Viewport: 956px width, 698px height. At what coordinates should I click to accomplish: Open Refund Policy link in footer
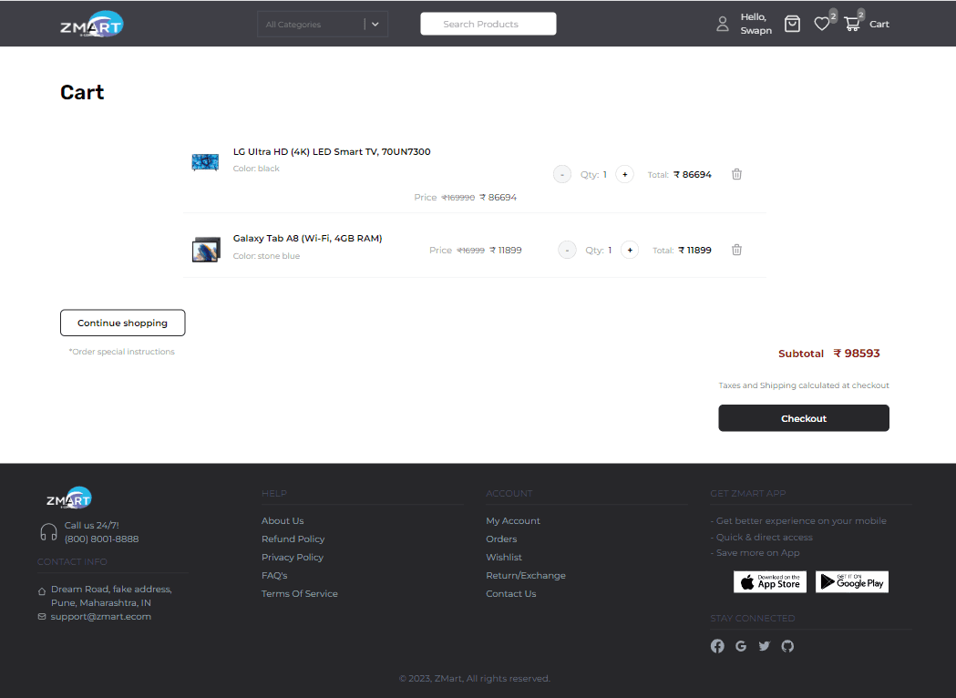(293, 539)
